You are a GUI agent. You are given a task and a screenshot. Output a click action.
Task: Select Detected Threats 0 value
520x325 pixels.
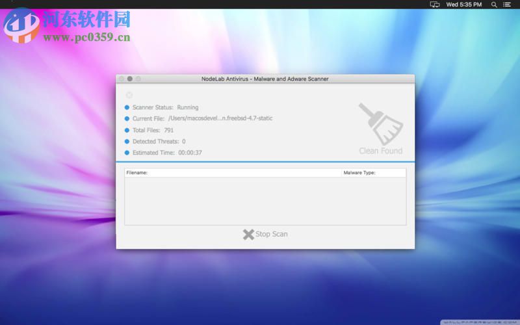[184, 142]
